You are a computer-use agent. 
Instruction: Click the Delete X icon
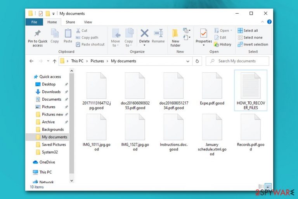144,33
